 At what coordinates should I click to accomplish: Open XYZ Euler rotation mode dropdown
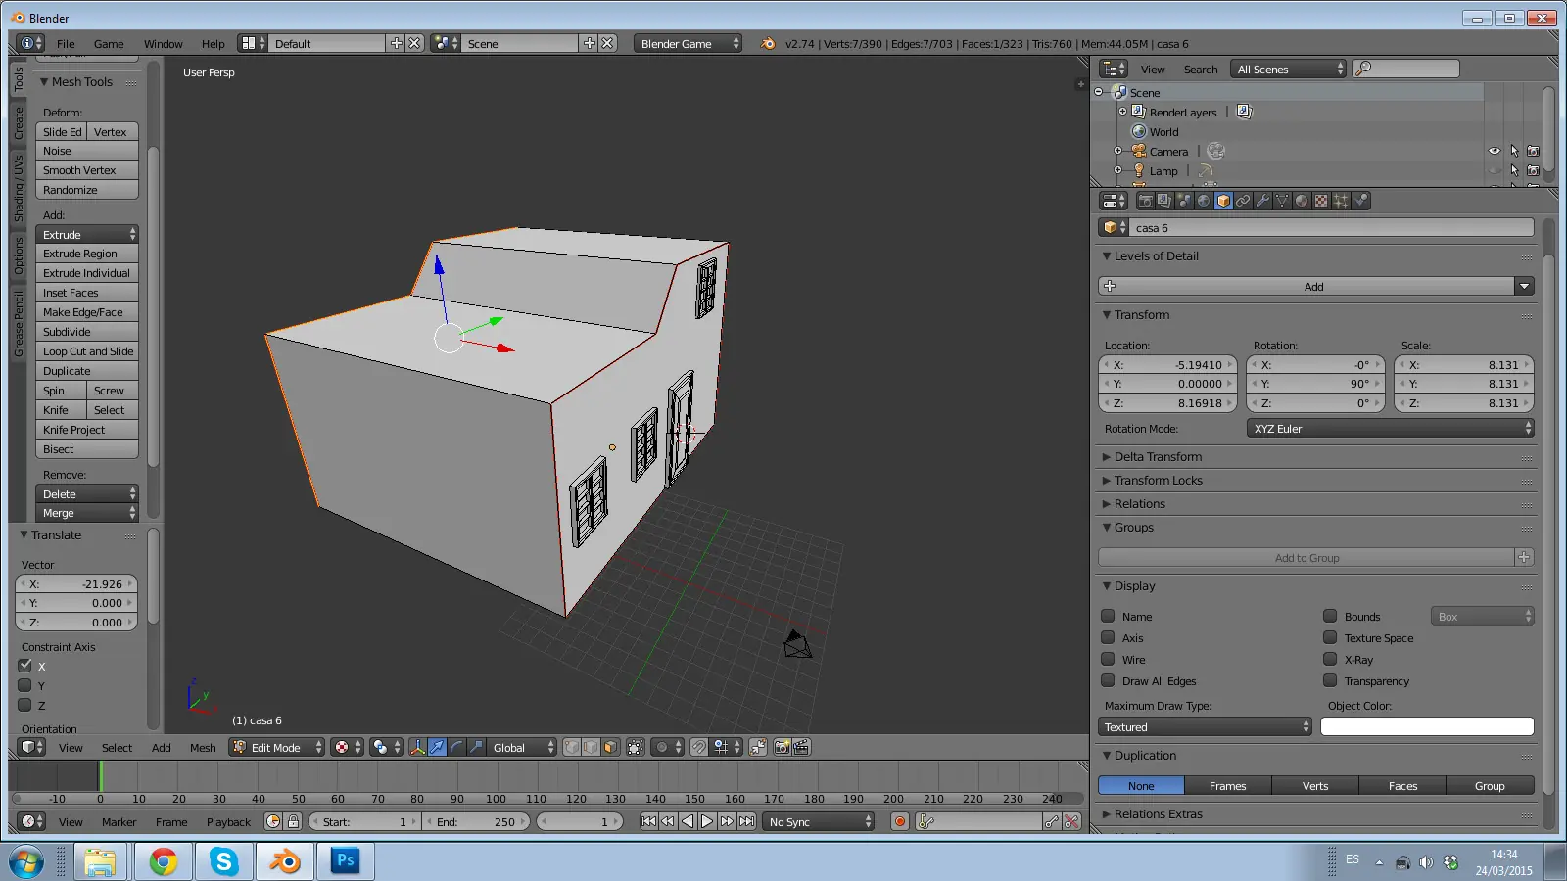click(1390, 429)
